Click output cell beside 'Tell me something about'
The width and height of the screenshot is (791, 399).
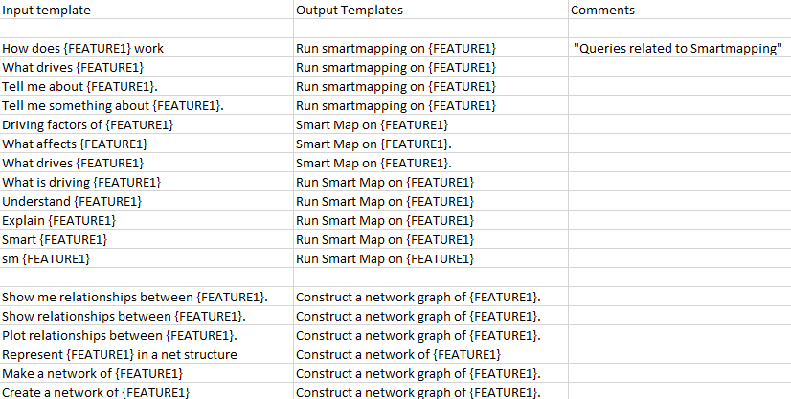click(431, 105)
